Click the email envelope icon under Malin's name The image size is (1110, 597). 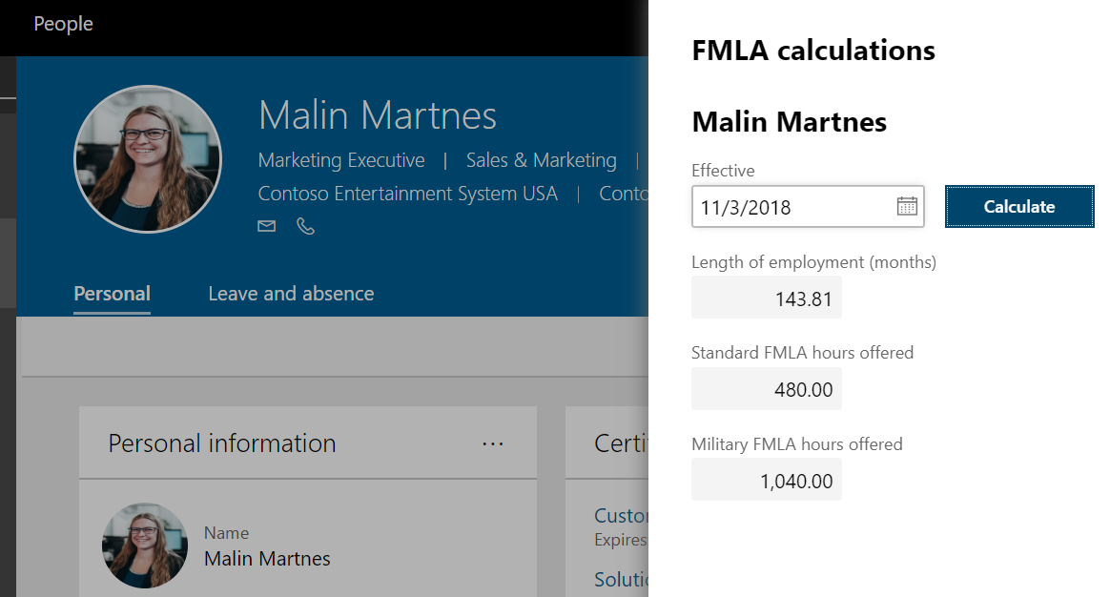pyautogui.click(x=266, y=225)
